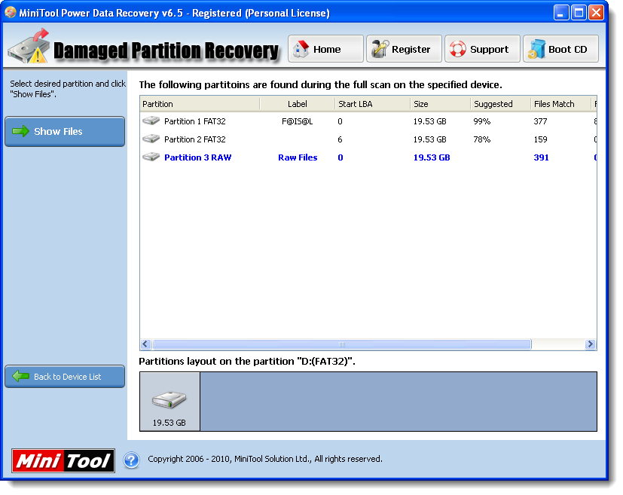623x495 pixels.
Task: Click the Start LBA value 6
Action: (x=340, y=139)
